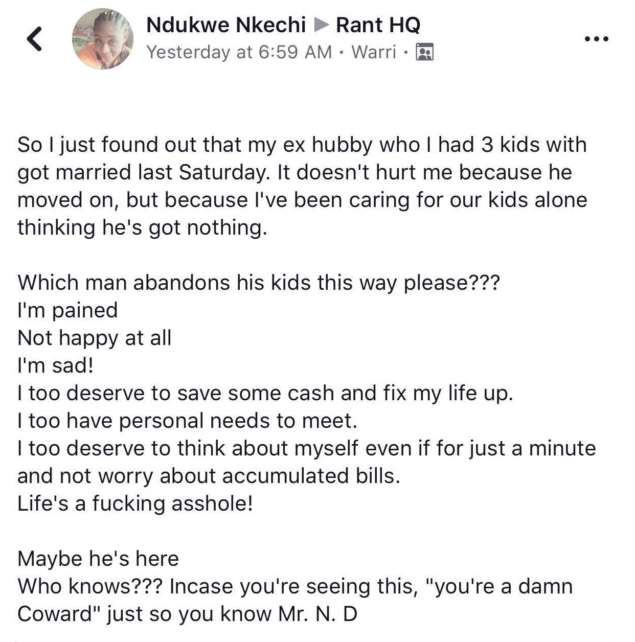Click the arrow between author and group

(x=321, y=25)
